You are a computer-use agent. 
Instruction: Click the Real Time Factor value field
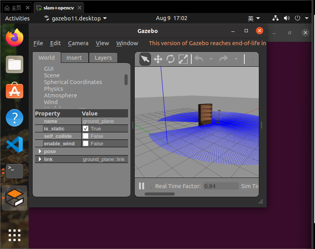pyautogui.click(x=221, y=186)
